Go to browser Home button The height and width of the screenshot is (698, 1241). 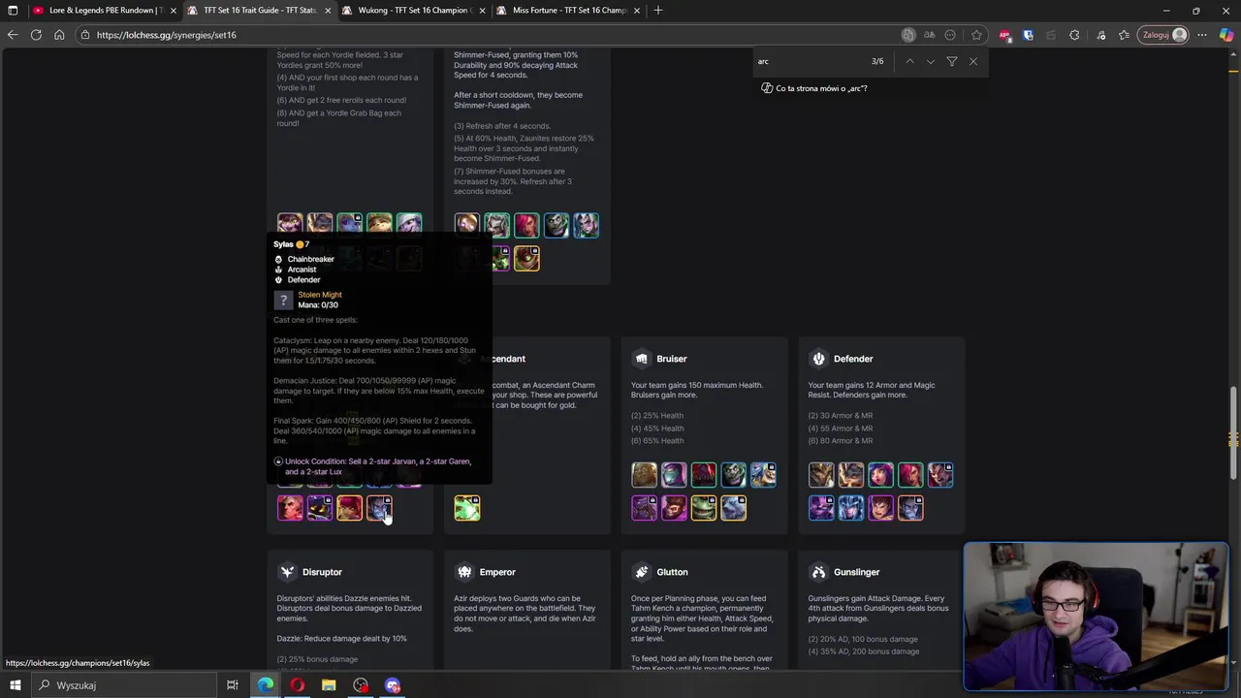[x=59, y=35]
